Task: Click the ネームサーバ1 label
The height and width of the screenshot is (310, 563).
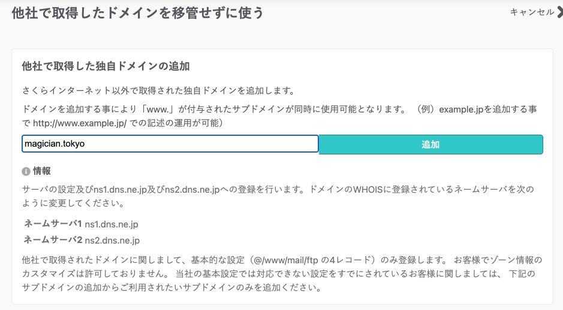Action: coord(52,224)
